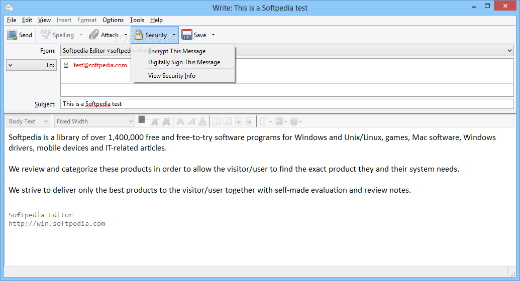
Task: Open the Body Text paragraph style dropdown
Action: pos(28,121)
